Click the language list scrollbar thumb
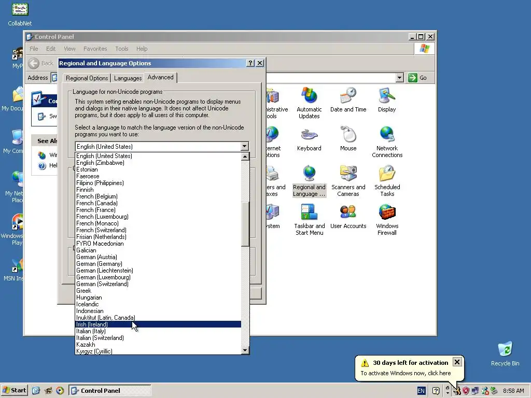Image resolution: width=531 pixels, height=398 pixels. [x=245, y=224]
